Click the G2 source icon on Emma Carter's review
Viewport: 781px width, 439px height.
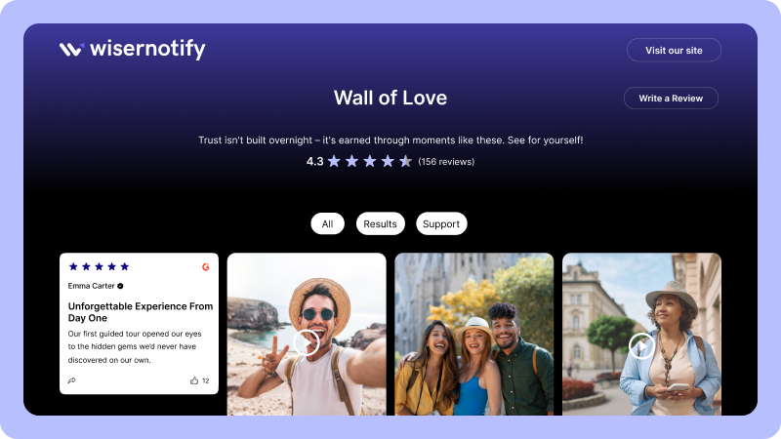206,267
